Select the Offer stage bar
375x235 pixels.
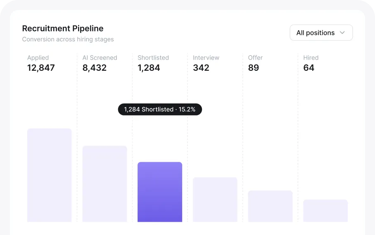tap(270, 206)
